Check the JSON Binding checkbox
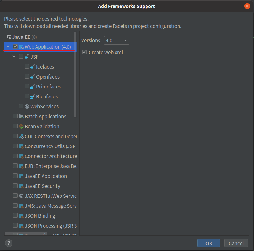 15,216
